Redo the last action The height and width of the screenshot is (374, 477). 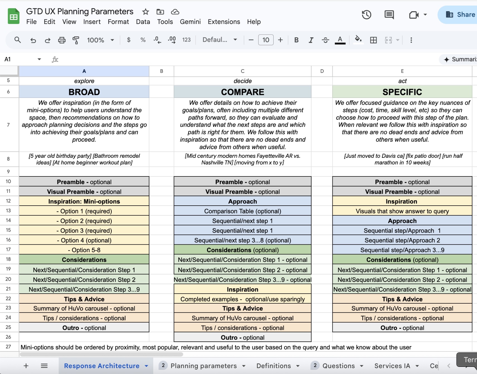point(48,40)
